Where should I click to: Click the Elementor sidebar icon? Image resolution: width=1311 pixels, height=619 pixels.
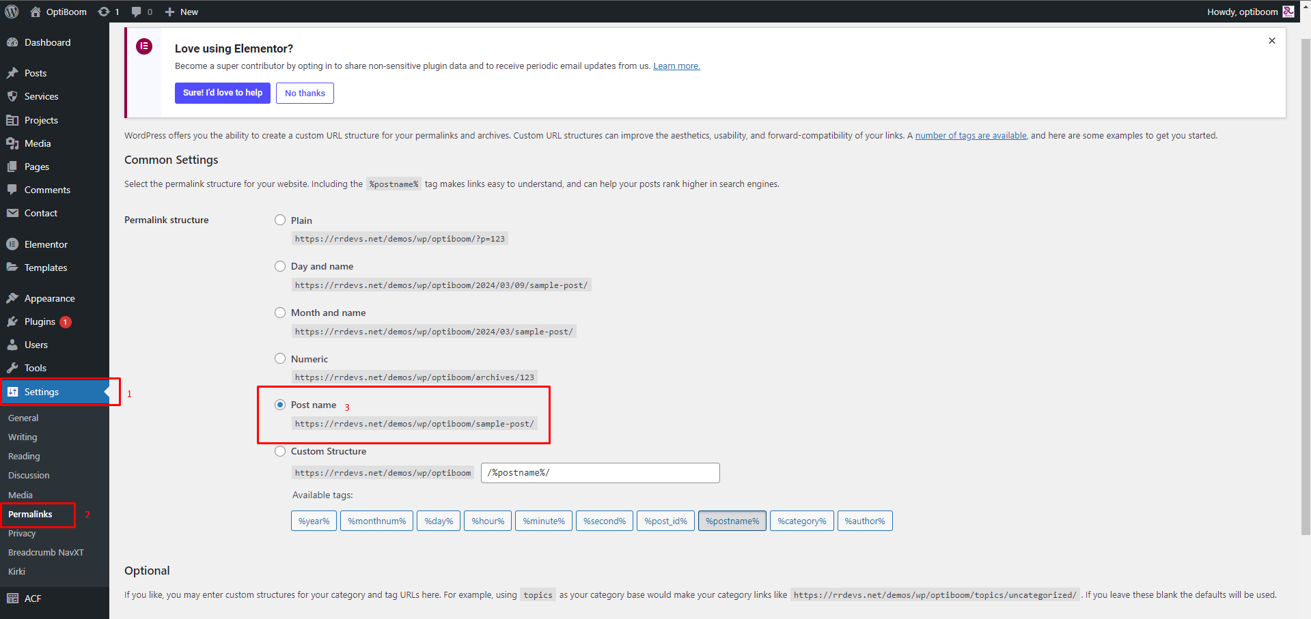click(x=12, y=244)
